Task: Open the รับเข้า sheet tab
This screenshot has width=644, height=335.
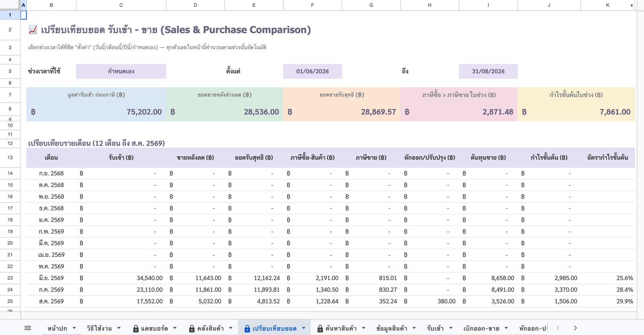Action: coord(435,328)
